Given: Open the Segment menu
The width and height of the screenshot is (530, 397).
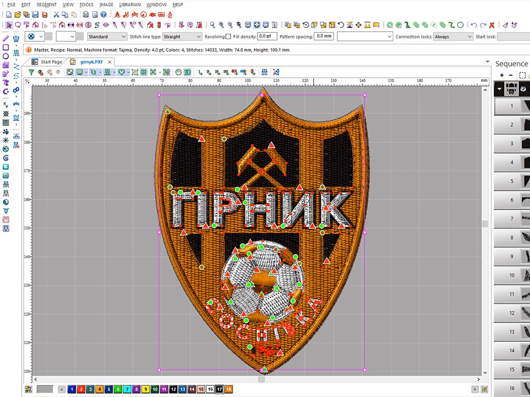Looking at the screenshot, I should coord(46,5).
